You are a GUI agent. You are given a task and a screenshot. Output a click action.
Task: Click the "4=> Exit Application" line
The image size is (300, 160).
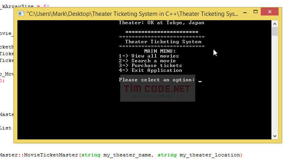(150, 70)
